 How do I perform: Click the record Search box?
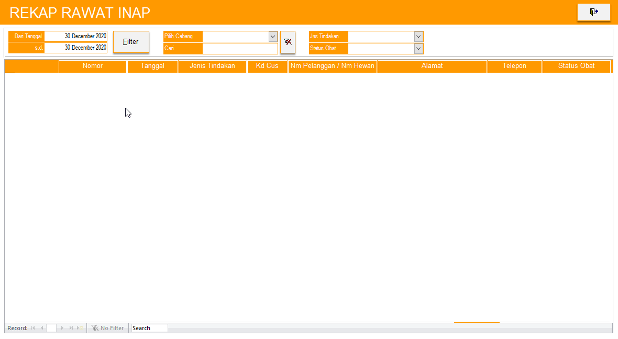(149, 328)
